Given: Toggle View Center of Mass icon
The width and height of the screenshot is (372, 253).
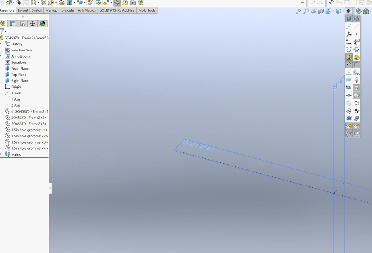Looking at the screenshot, I should pos(356,111).
